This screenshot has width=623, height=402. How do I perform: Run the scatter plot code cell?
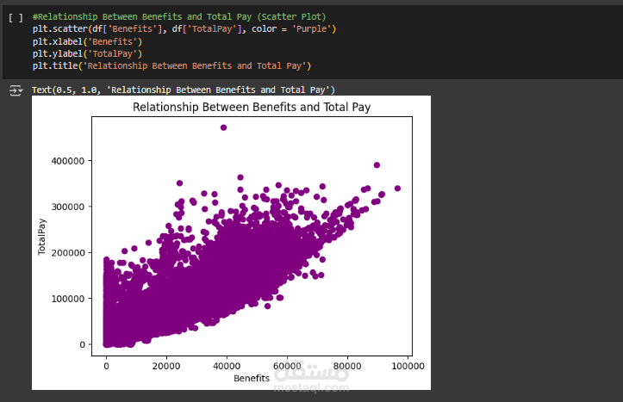coord(16,17)
